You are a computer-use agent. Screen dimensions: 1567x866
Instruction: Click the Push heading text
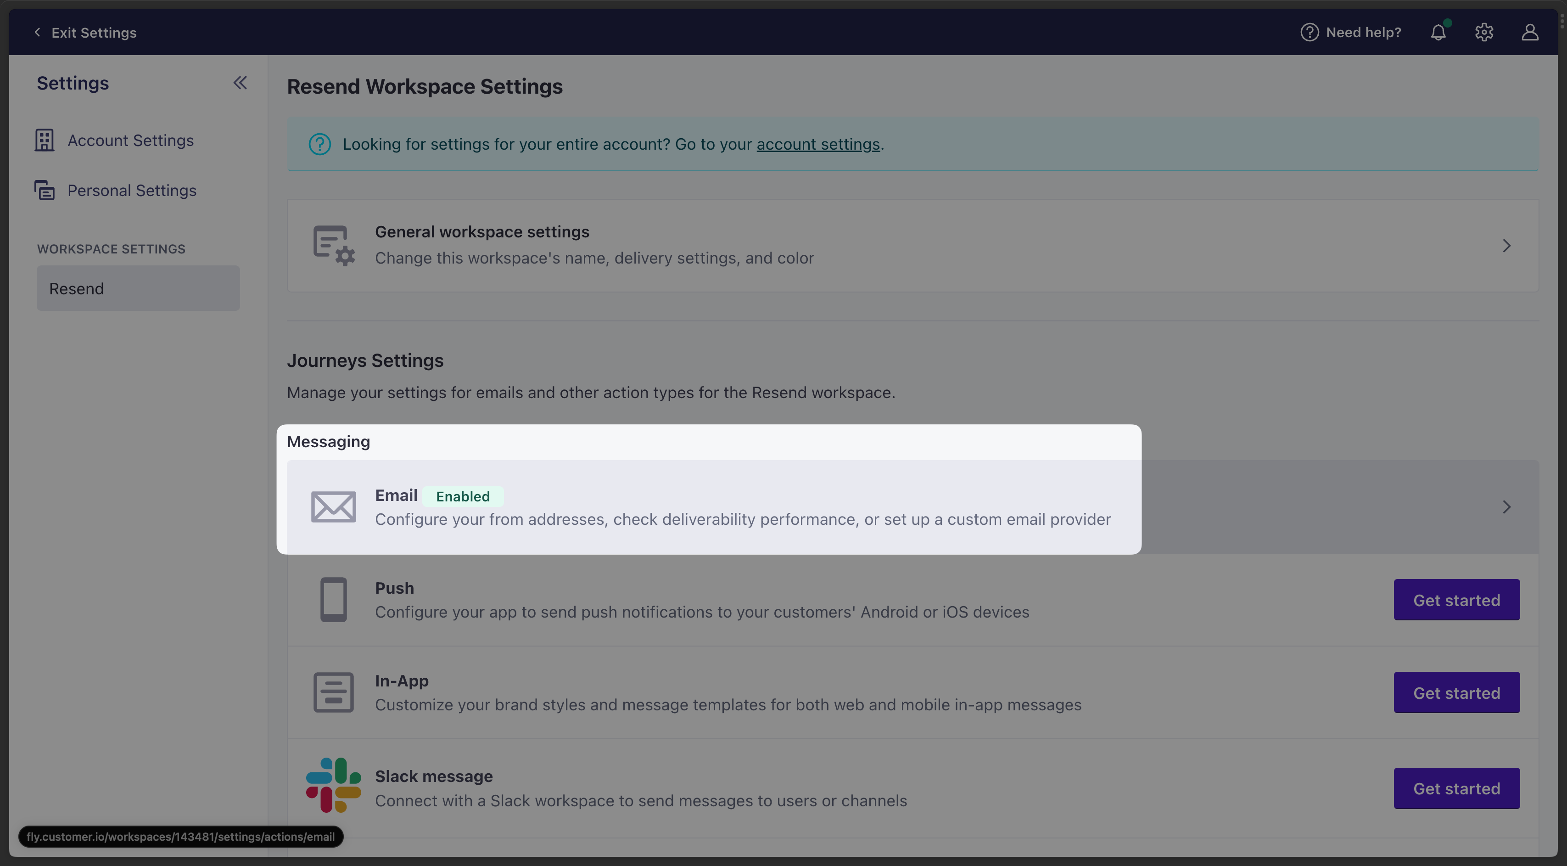(394, 588)
